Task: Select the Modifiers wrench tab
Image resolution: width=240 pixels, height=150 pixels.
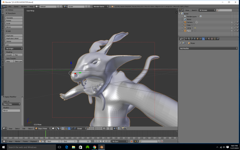Action: click(x=203, y=39)
